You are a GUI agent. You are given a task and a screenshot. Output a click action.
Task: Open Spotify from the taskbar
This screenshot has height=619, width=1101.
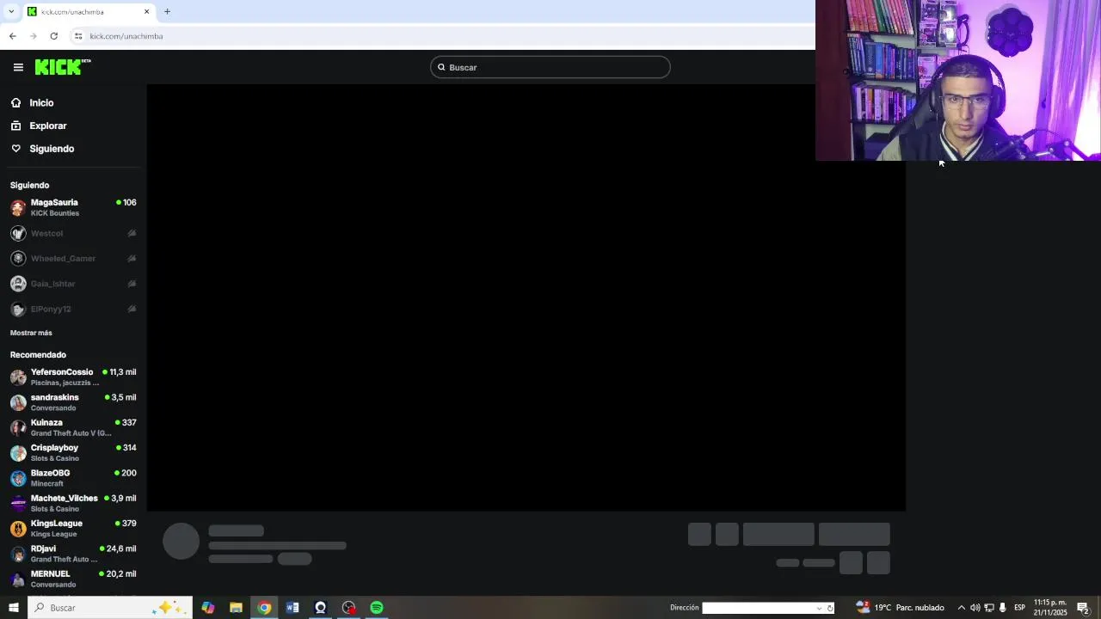[377, 608]
